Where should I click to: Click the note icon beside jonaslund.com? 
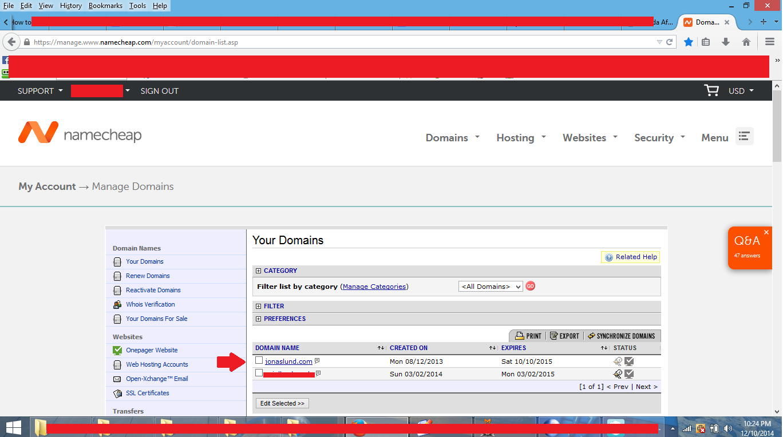pos(317,361)
